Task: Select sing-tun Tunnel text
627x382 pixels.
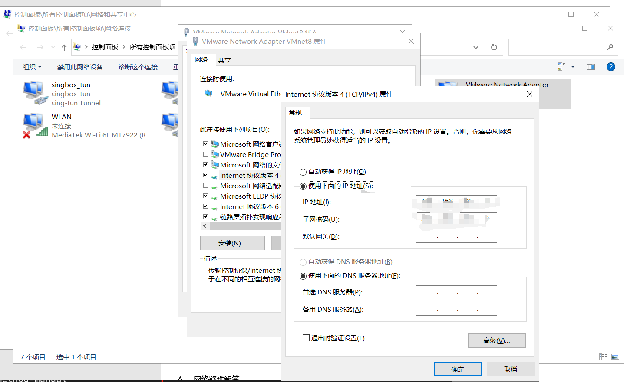Action: coord(76,103)
